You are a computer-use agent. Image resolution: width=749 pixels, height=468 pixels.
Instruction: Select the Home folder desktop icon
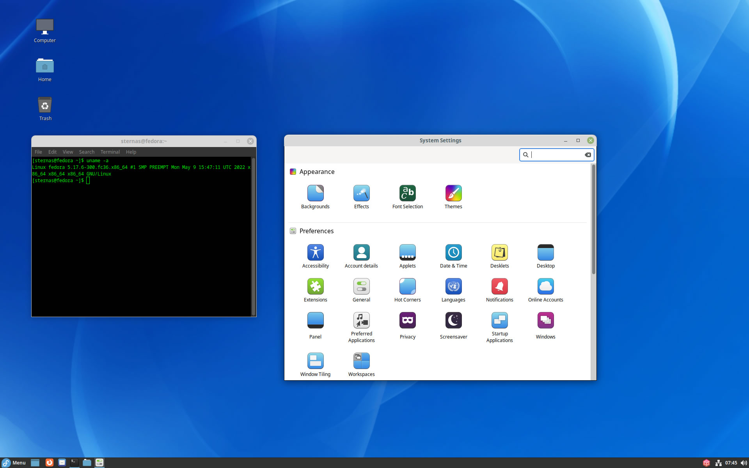pyautogui.click(x=44, y=70)
